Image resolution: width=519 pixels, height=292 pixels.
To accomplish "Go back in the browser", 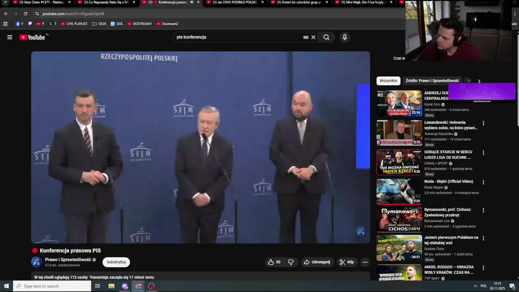I will click(x=6, y=13).
